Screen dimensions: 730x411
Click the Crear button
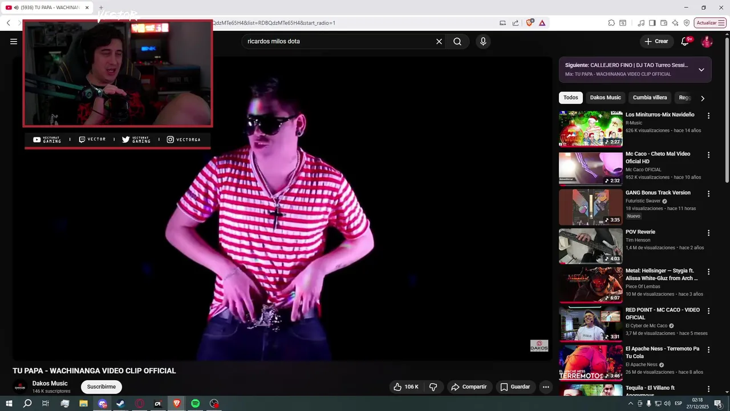656,41
